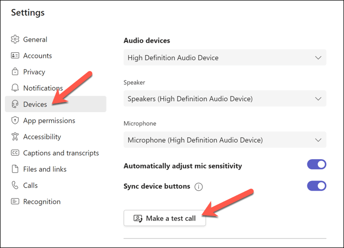
Task: Toggle Automatically adjust mic sensitivity switch
Action: pos(317,164)
